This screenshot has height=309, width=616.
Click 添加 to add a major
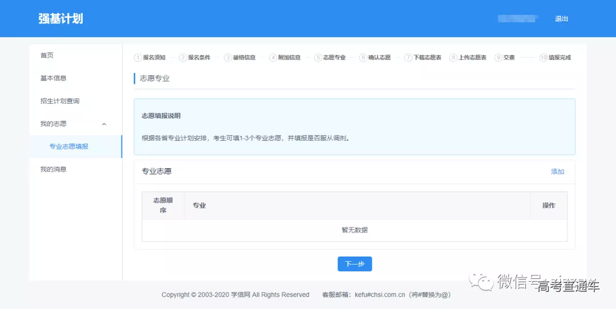557,172
